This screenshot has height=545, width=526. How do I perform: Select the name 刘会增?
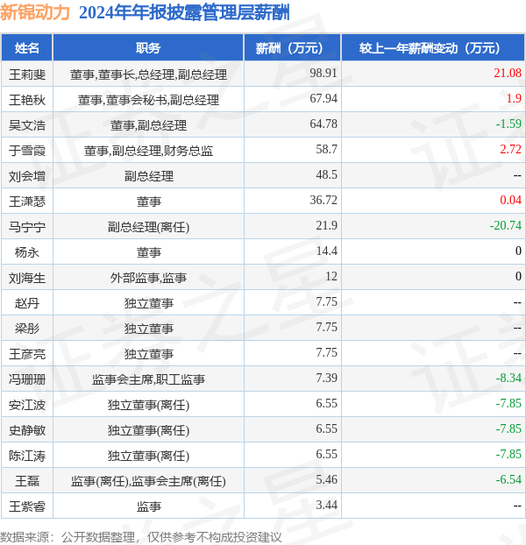[x=27, y=176]
